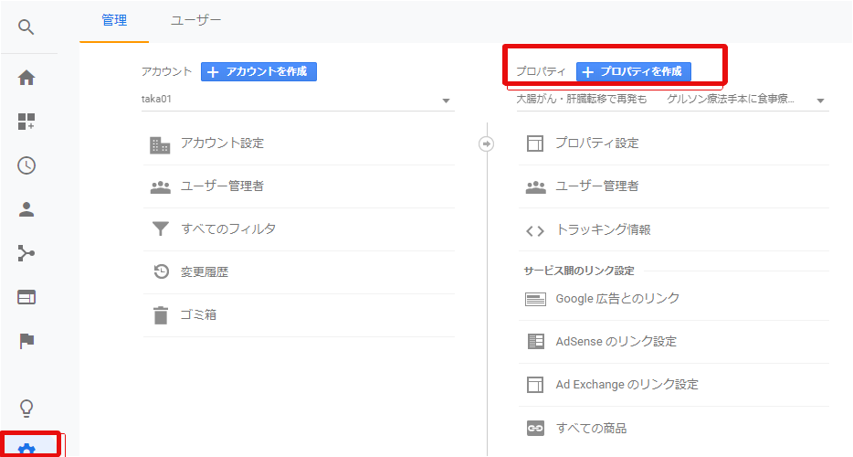Click the search magnifier icon in sidebar
Screen dimensions: 853x457
tap(26, 27)
